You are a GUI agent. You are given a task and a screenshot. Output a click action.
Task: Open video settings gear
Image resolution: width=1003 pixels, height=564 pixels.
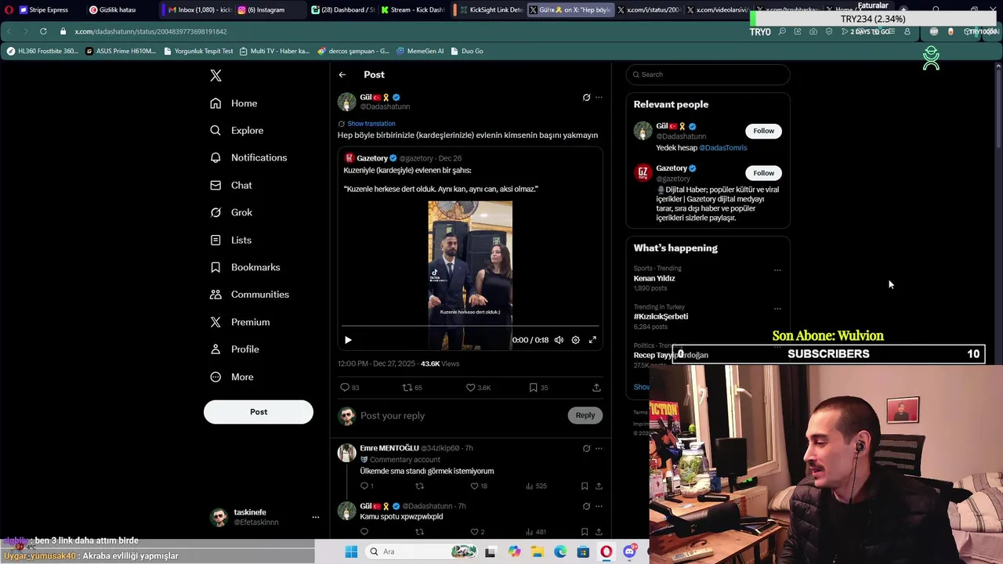point(575,340)
